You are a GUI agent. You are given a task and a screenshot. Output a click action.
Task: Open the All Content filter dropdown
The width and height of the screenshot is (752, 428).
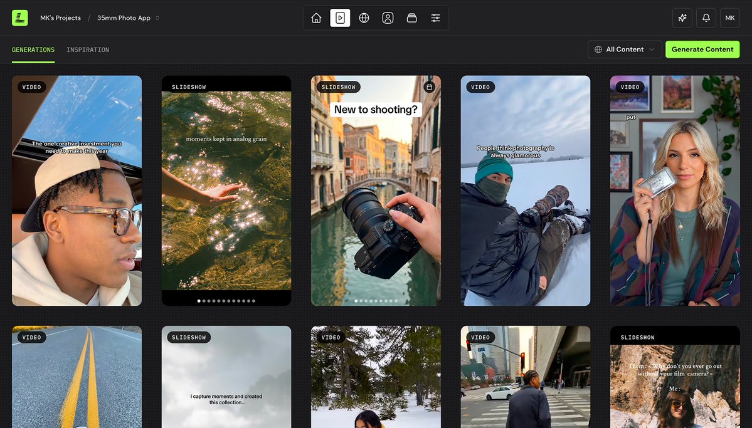tap(625, 50)
